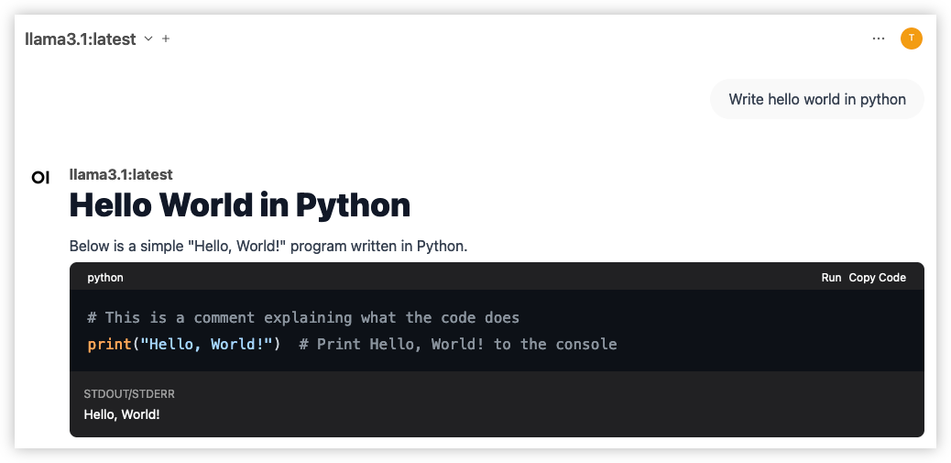The image size is (951, 463).
Task: Click the llama3.1:latest name above the response
Action: point(121,175)
